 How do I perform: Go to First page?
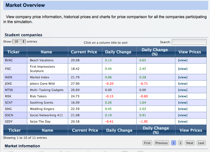click(147, 143)
